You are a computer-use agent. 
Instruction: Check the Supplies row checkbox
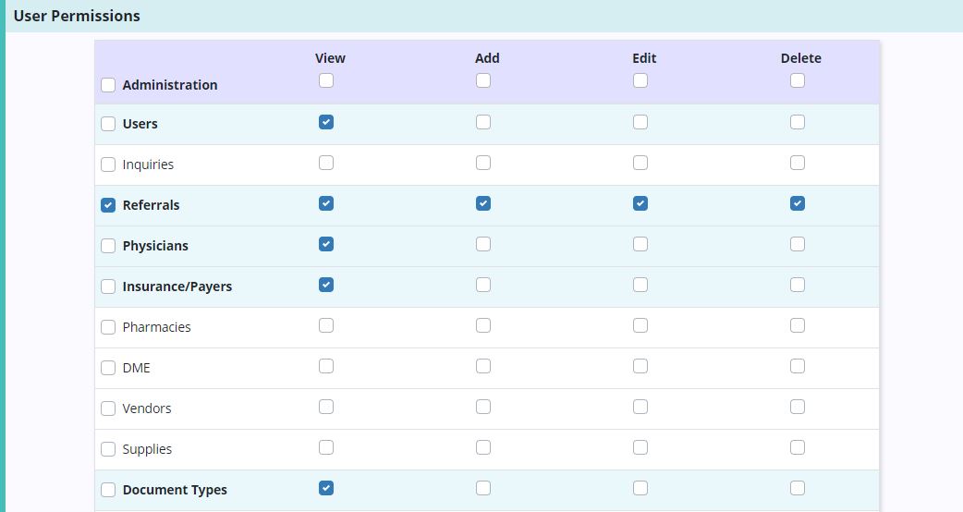point(108,449)
